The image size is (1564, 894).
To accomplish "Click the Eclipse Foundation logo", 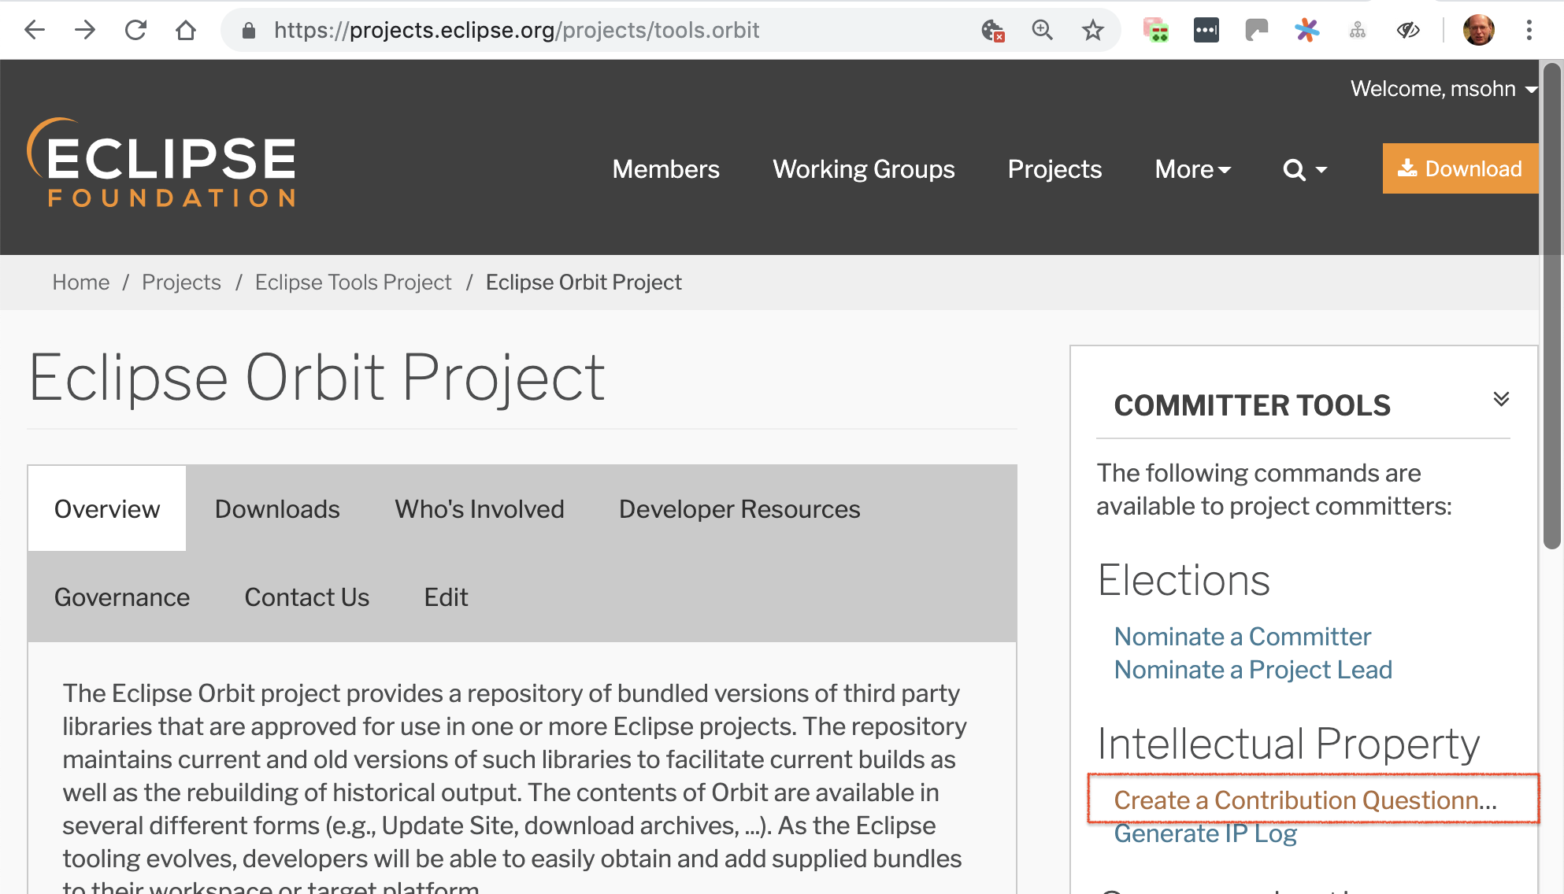I will [x=162, y=164].
